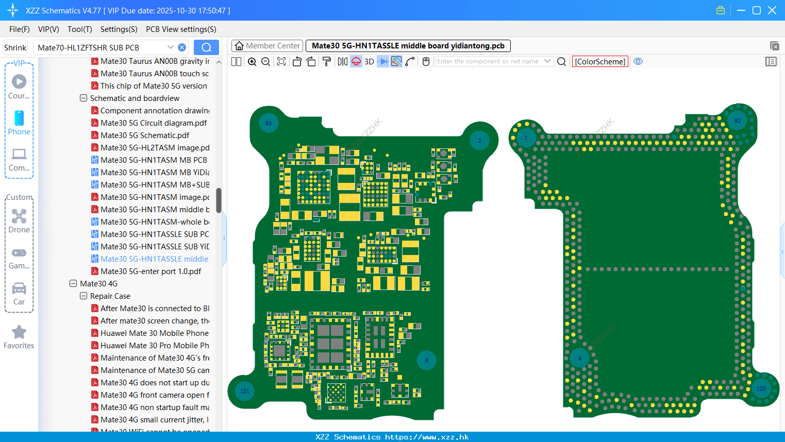
Task: Open the ColorScheme settings
Action: 600,62
